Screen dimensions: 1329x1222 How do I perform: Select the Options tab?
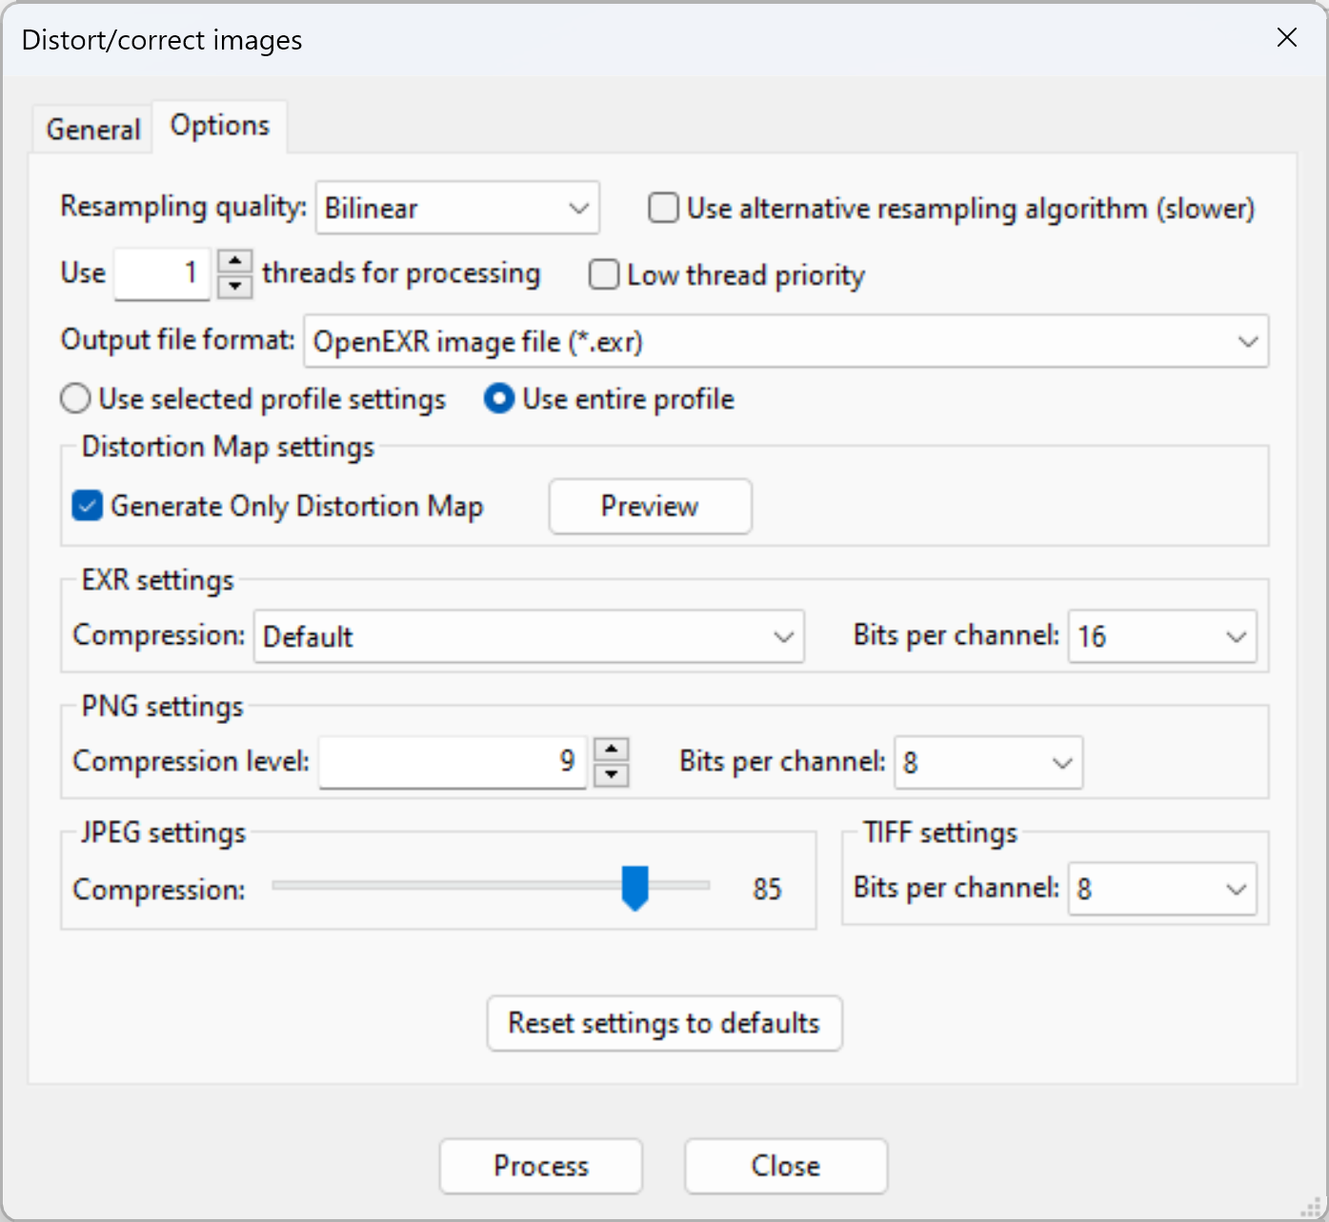(220, 126)
